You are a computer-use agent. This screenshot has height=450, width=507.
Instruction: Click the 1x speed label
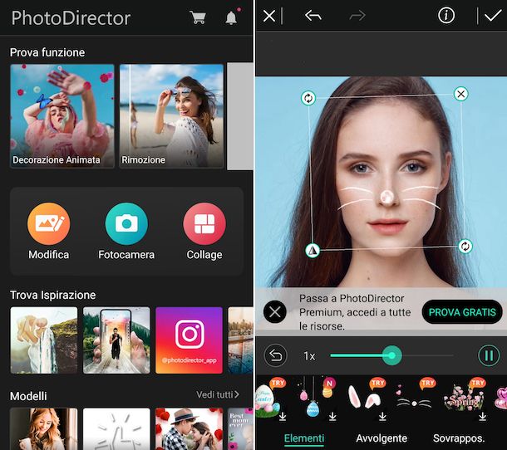309,356
